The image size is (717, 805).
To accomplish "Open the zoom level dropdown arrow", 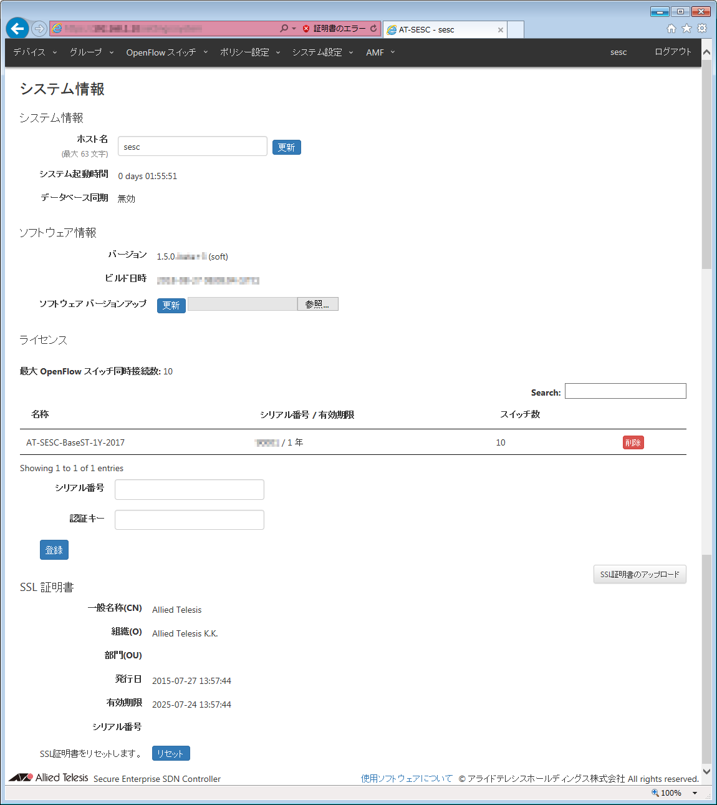I will (x=695, y=793).
